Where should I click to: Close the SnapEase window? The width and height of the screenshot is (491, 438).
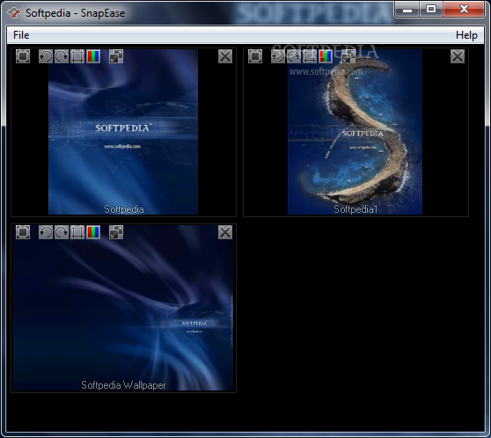[464, 10]
